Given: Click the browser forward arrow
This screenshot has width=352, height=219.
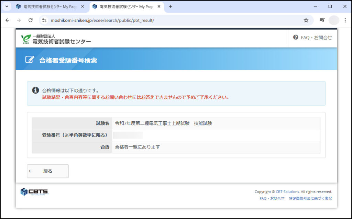Looking at the screenshot, I should (19, 20).
